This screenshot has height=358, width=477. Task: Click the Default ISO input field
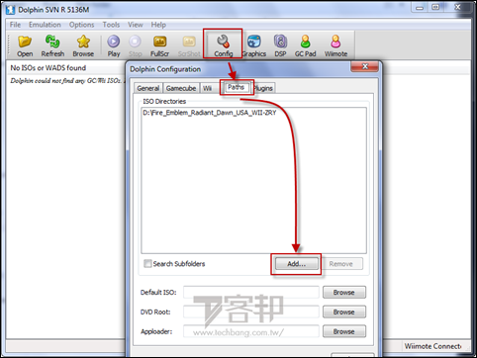pos(251,293)
